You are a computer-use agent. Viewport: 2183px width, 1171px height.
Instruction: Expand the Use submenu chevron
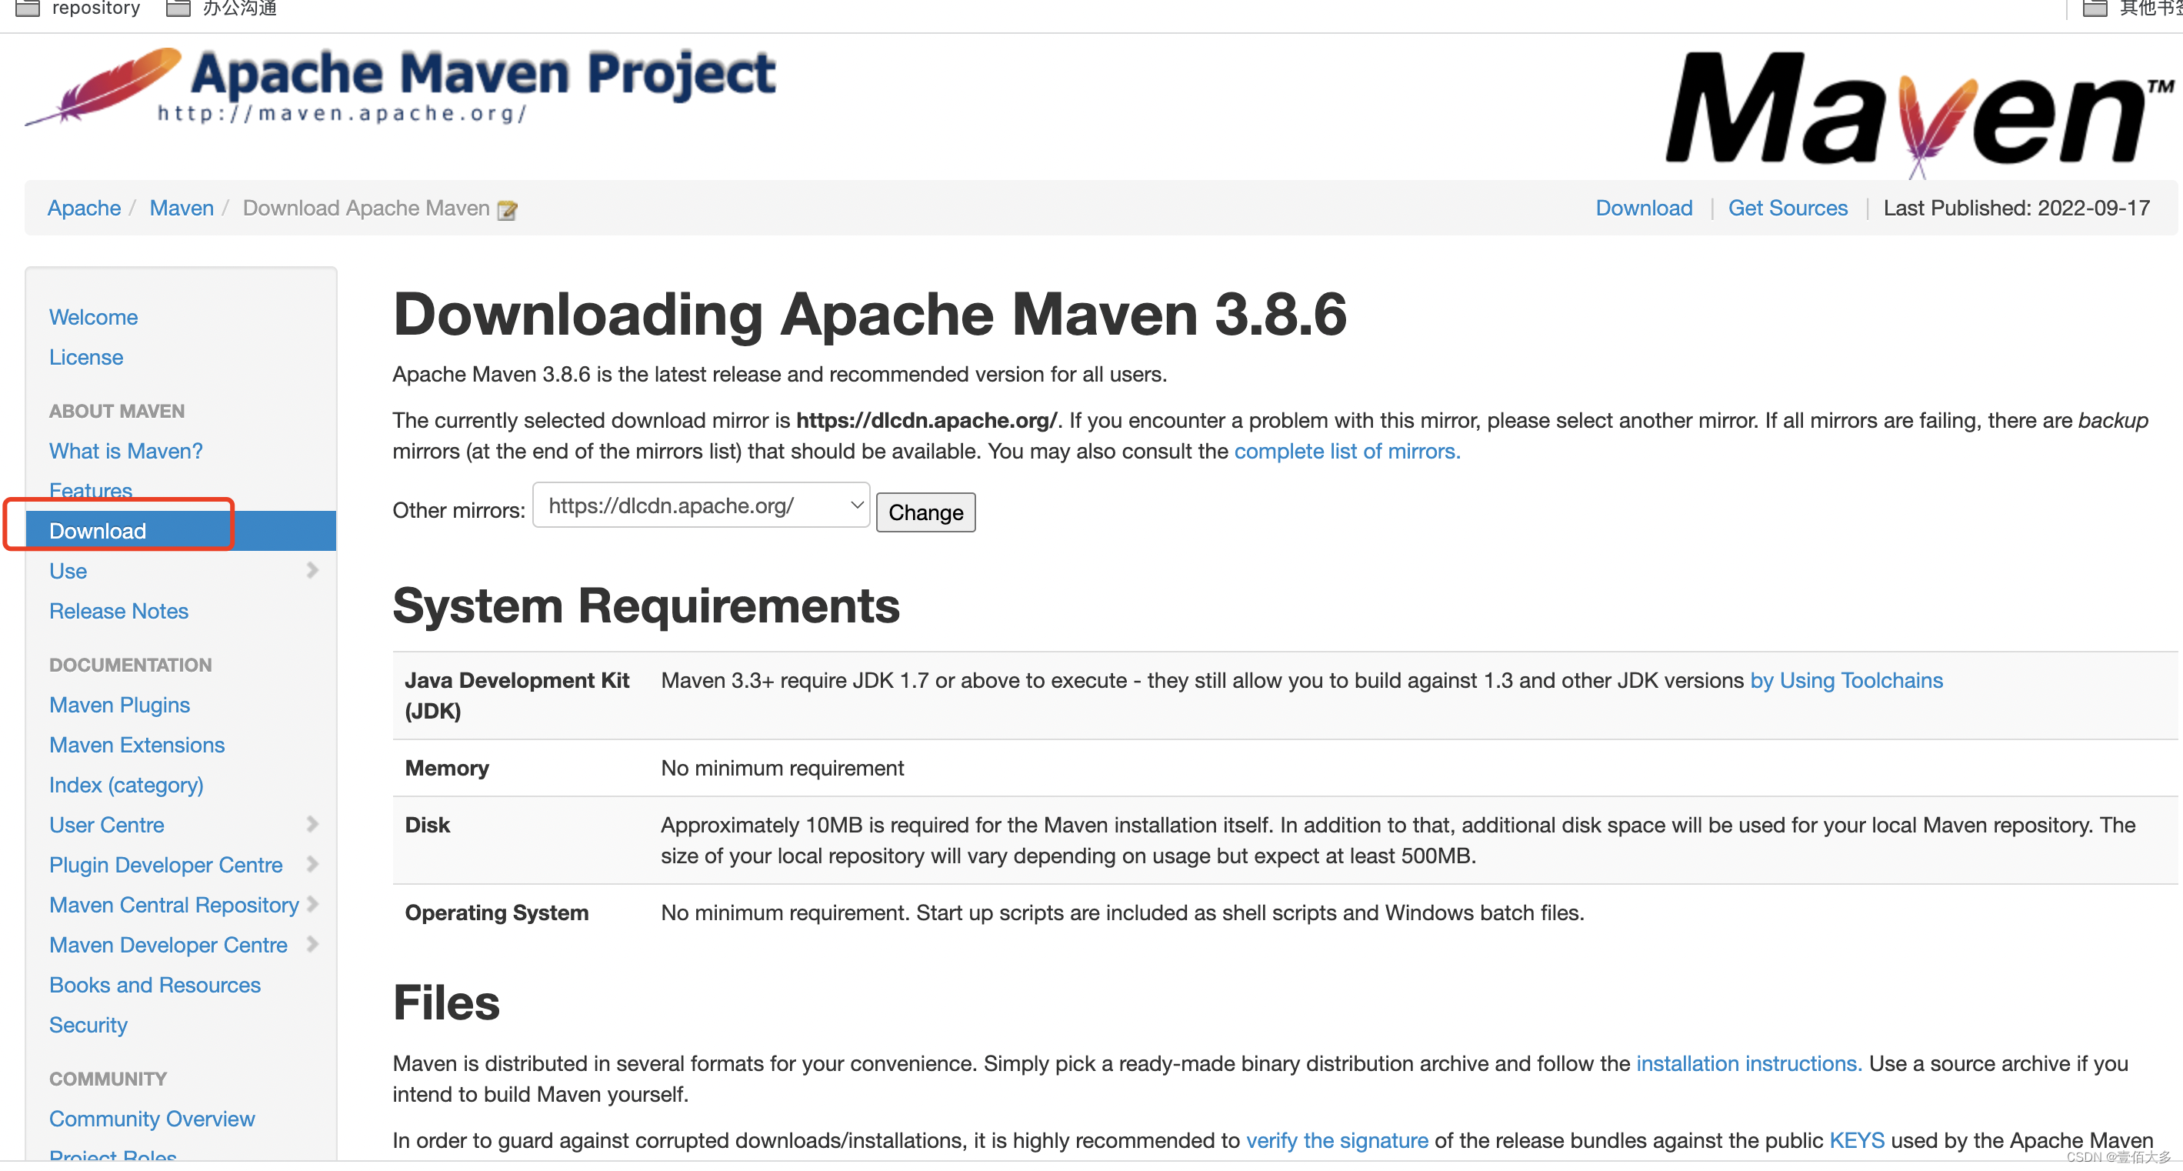coord(312,571)
